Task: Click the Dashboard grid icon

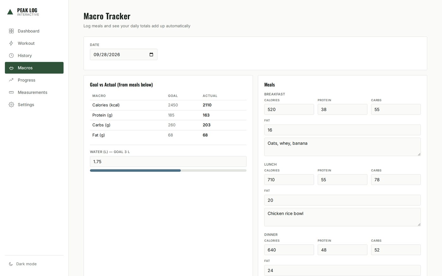Action: coord(11,31)
